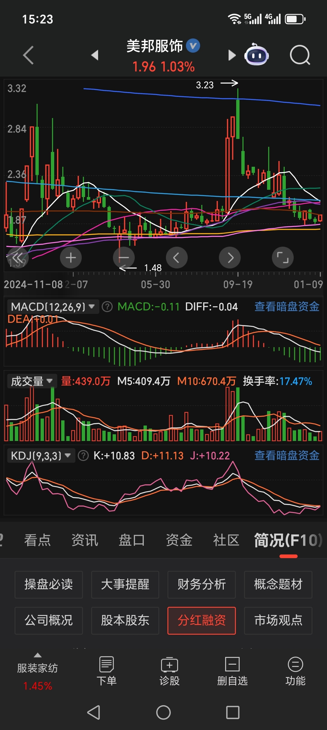Switch to 资讯 tab
The width and height of the screenshot is (327, 730).
[x=85, y=540]
